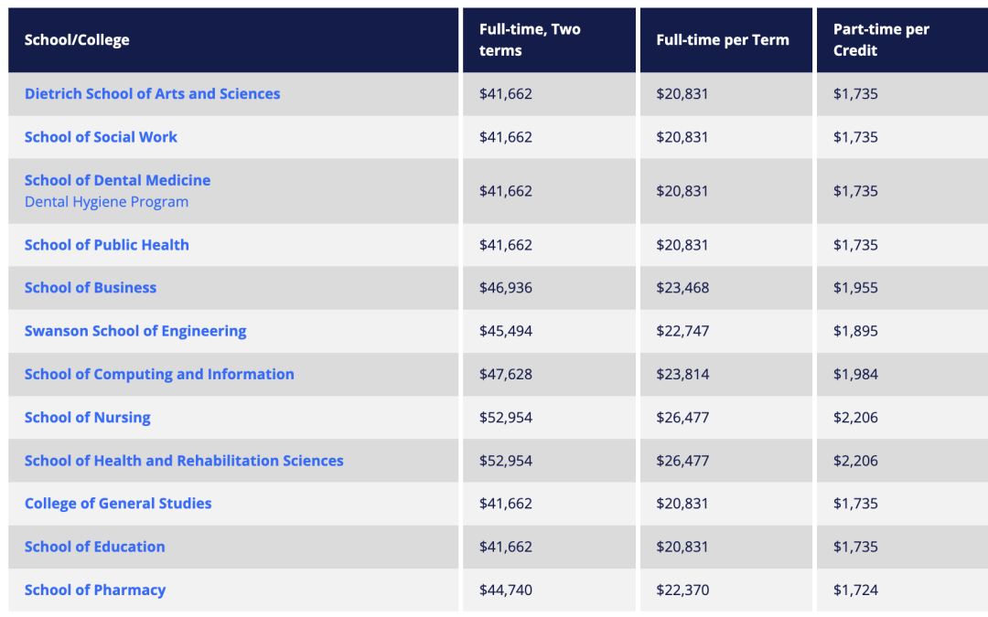Image resolution: width=988 pixels, height=617 pixels.
Task: Click the School/College column header
Action: (x=77, y=40)
